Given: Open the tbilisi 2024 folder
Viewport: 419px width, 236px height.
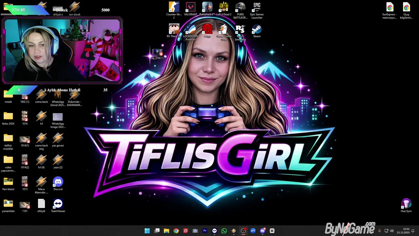Looking at the screenshot, I should click(x=8, y=118).
